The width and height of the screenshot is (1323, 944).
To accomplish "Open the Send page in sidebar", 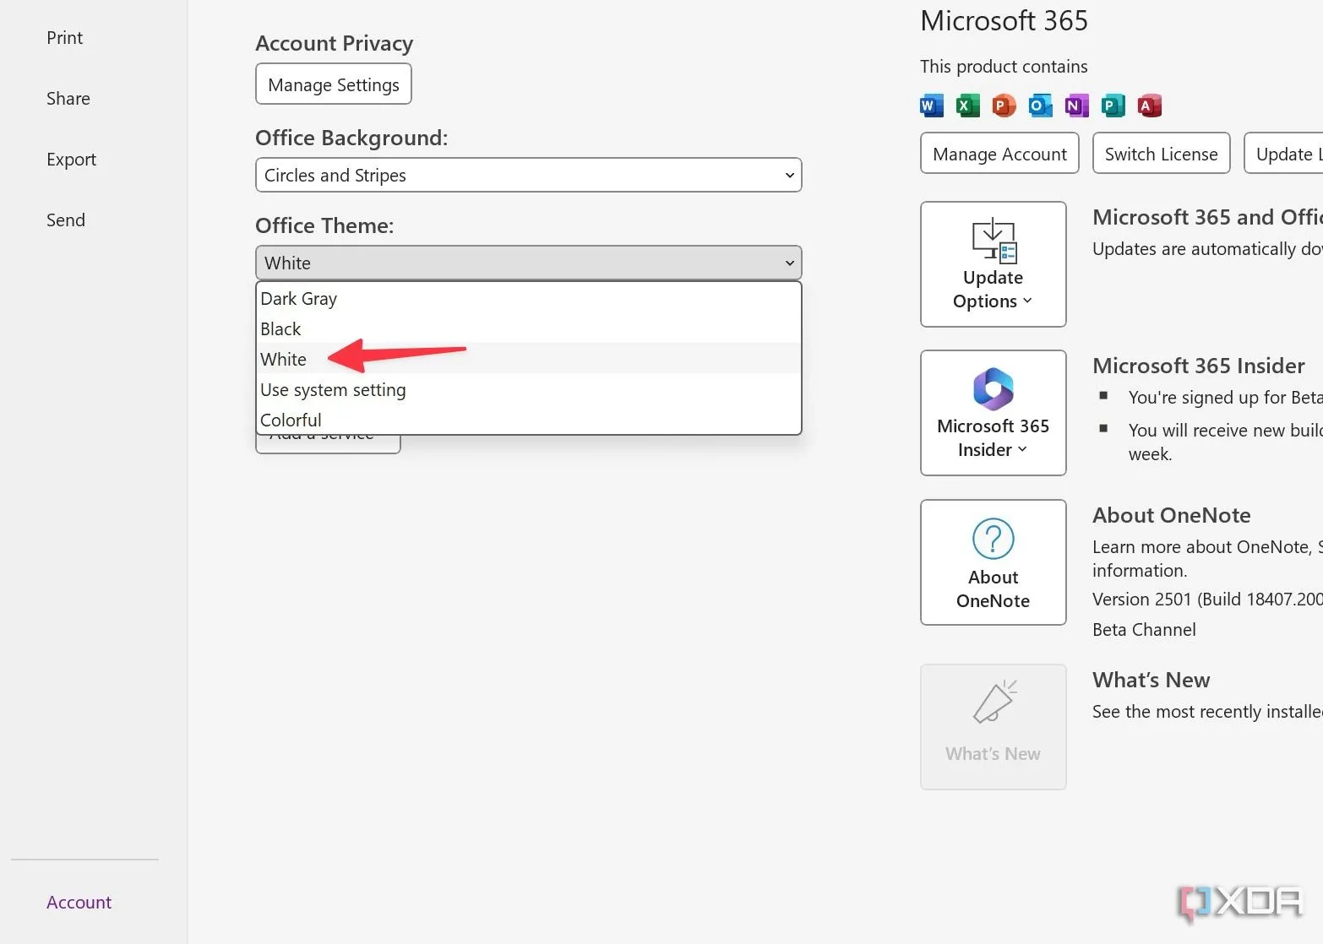I will [x=66, y=220].
